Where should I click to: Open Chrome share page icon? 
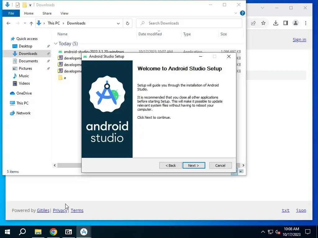(253, 23)
